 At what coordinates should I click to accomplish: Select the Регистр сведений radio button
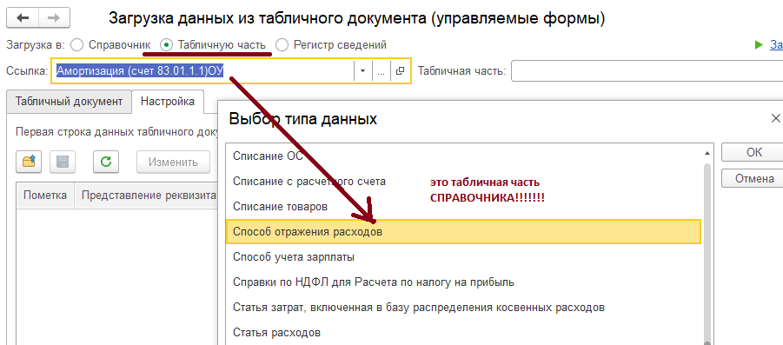[x=282, y=45]
